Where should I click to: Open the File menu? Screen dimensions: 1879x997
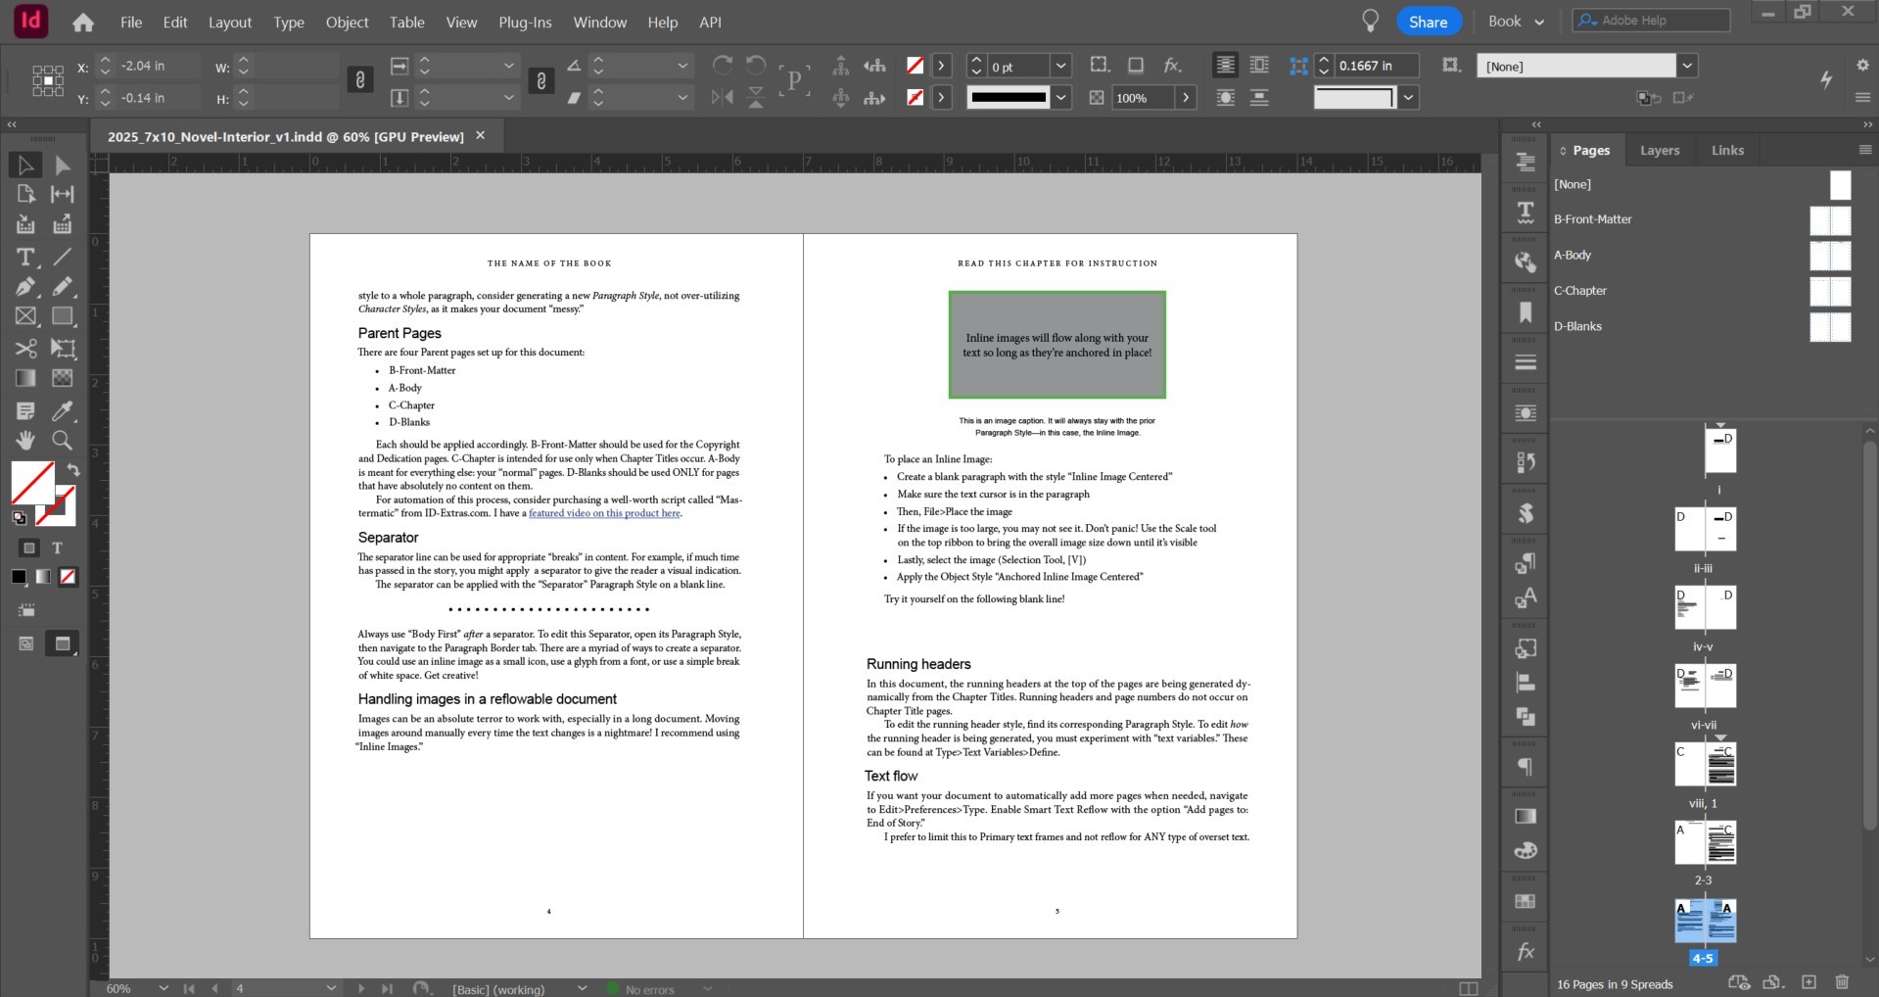coord(131,22)
